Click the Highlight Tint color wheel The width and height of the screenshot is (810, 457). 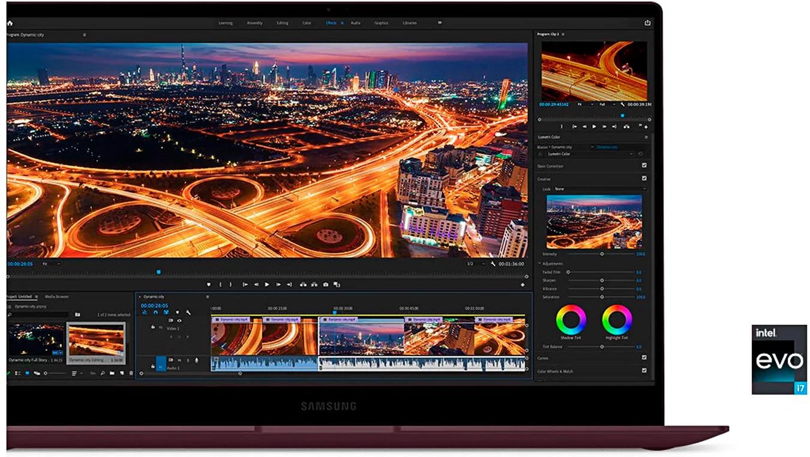point(617,319)
